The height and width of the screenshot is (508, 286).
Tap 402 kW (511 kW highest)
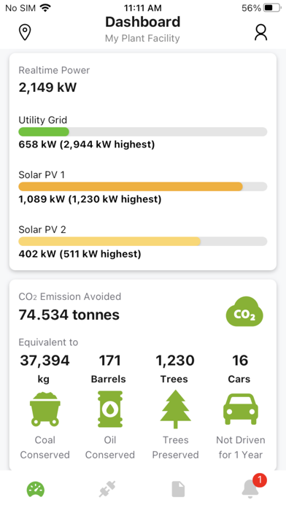click(80, 254)
